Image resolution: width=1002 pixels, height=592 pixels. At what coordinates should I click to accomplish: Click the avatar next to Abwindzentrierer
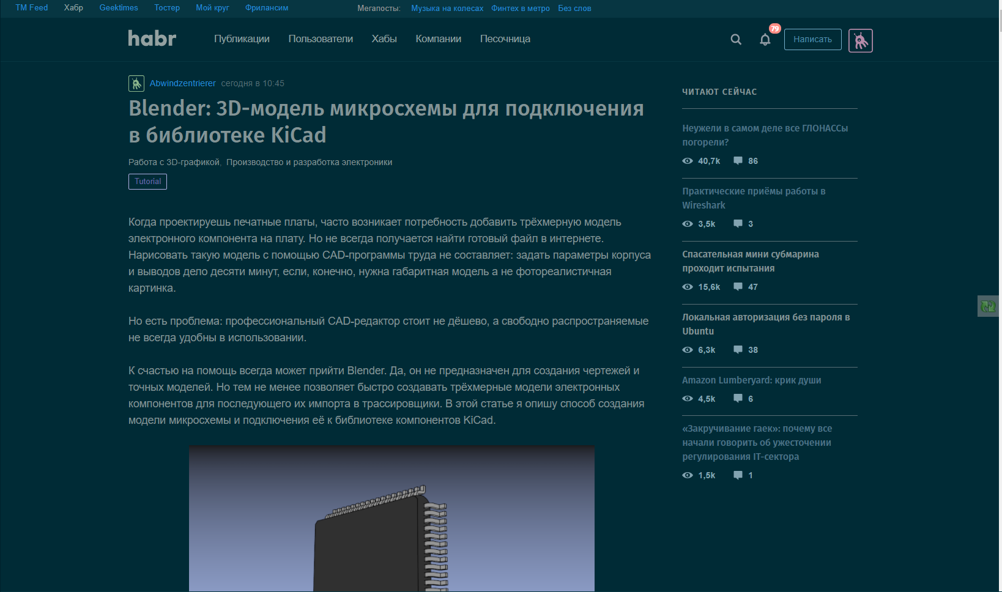pyautogui.click(x=136, y=83)
